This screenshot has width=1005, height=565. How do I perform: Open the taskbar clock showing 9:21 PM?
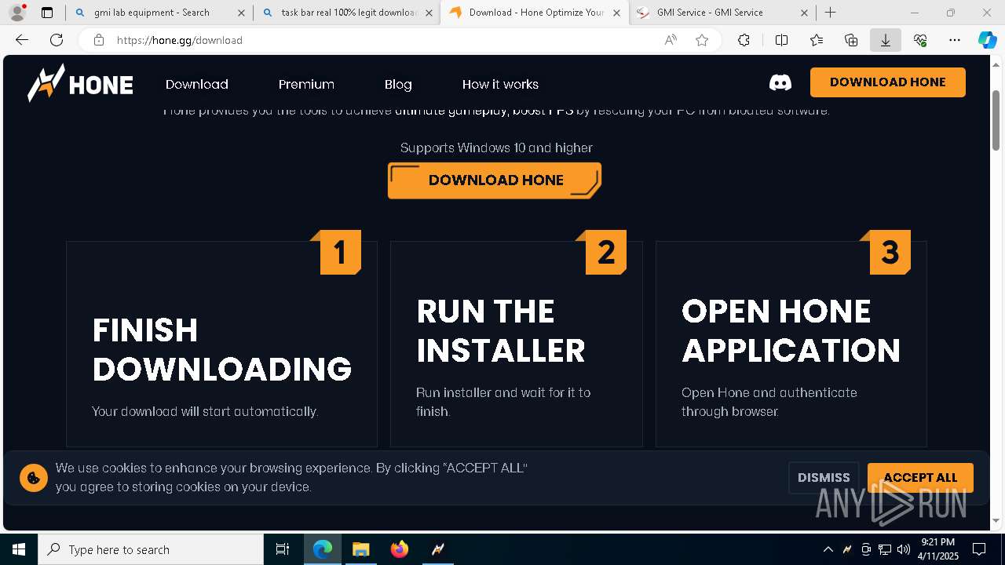coord(937,549)
